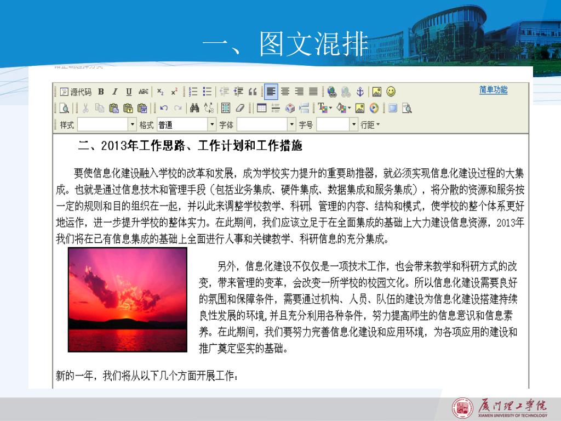This screenshot has height=421, width=561.
Task: Open the preview magnifier on second row left
Action: [65, 108]
